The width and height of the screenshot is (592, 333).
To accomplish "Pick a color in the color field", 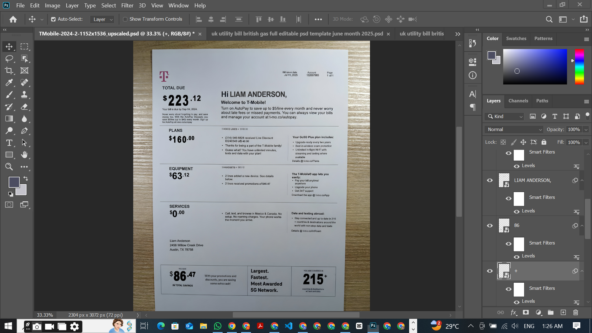I will 535,67.
